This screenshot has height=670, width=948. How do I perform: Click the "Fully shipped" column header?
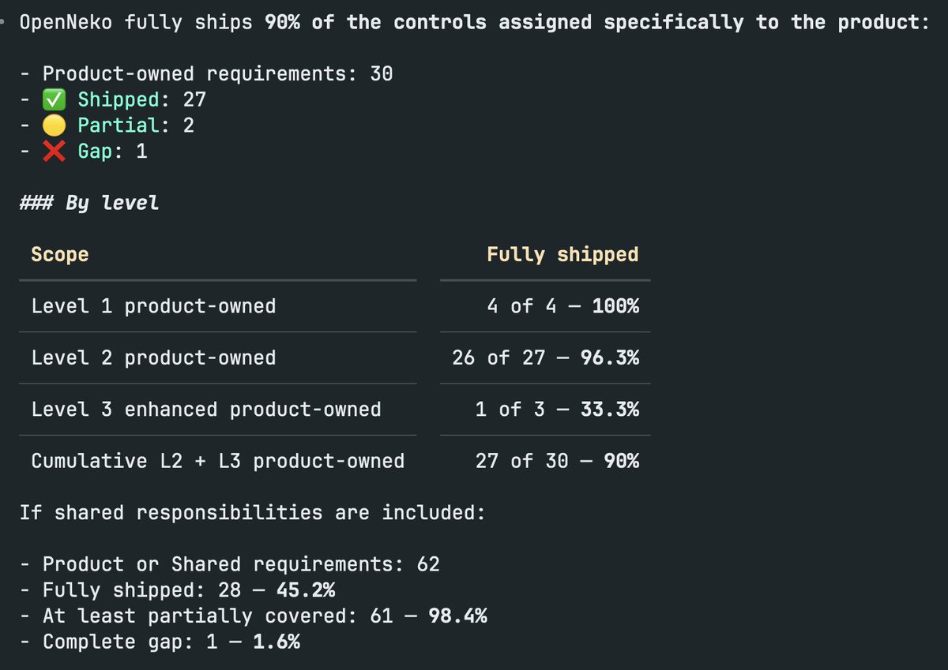562,255
